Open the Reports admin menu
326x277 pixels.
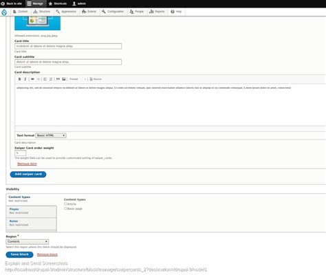click(157, 12)
